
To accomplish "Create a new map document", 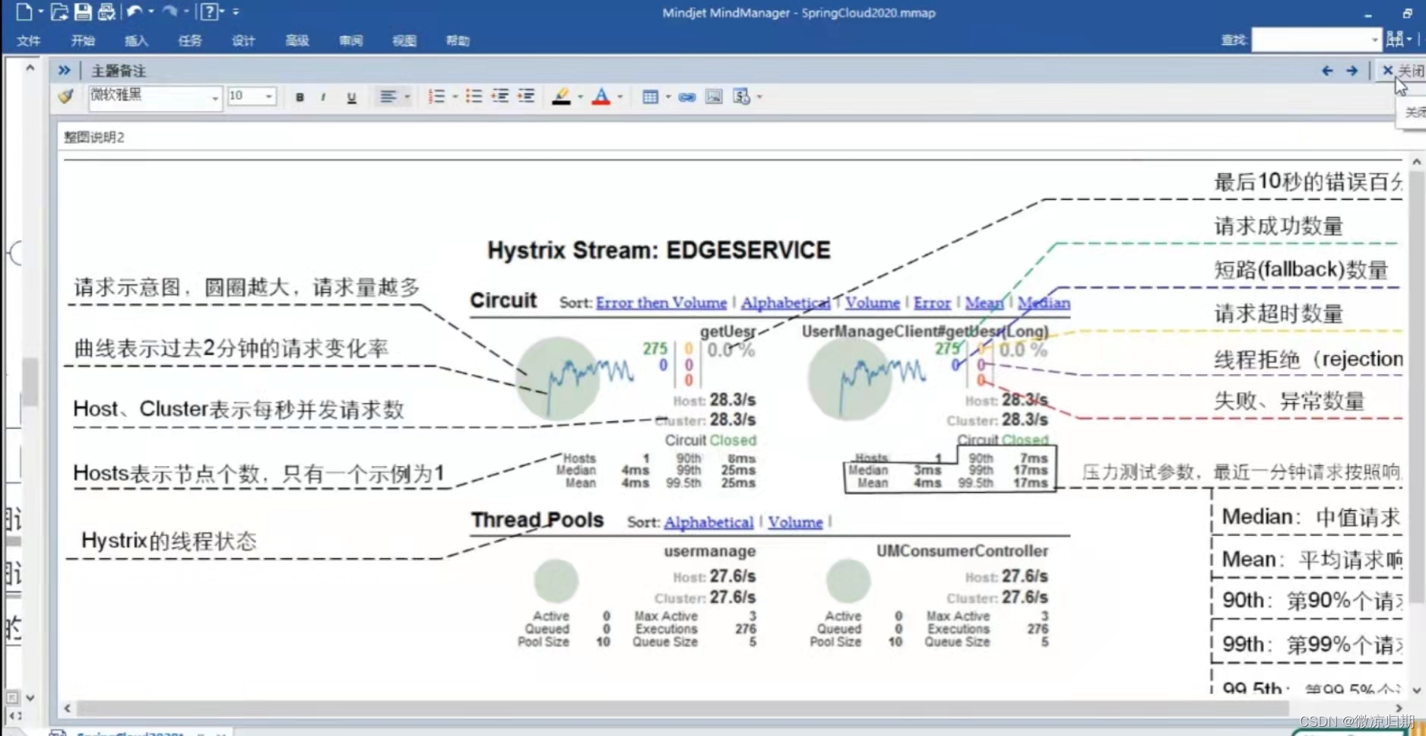I will [x=24, y=11].
